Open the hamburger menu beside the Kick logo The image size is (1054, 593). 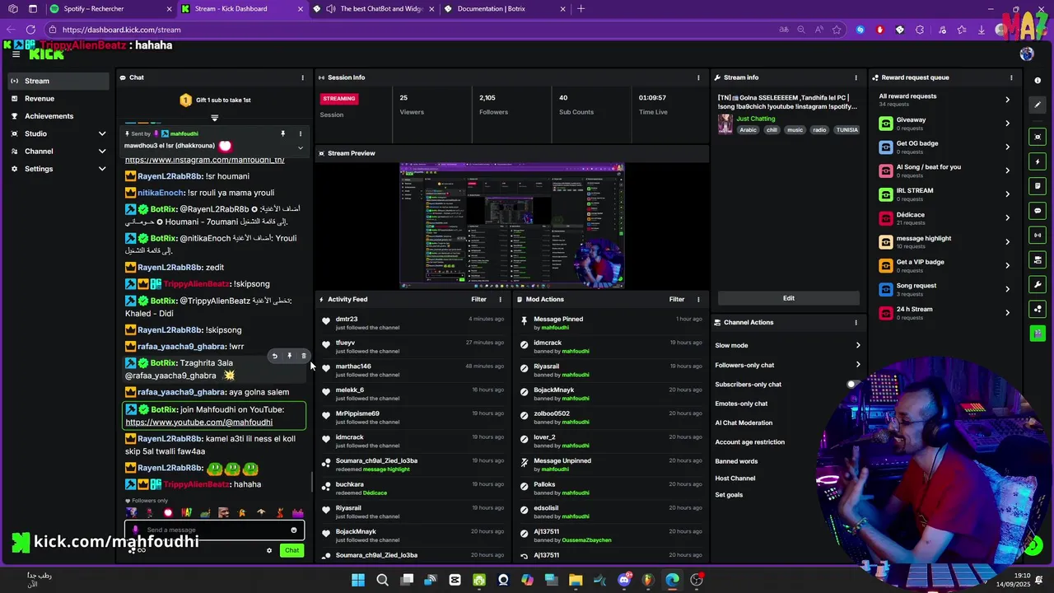[16, 54]
